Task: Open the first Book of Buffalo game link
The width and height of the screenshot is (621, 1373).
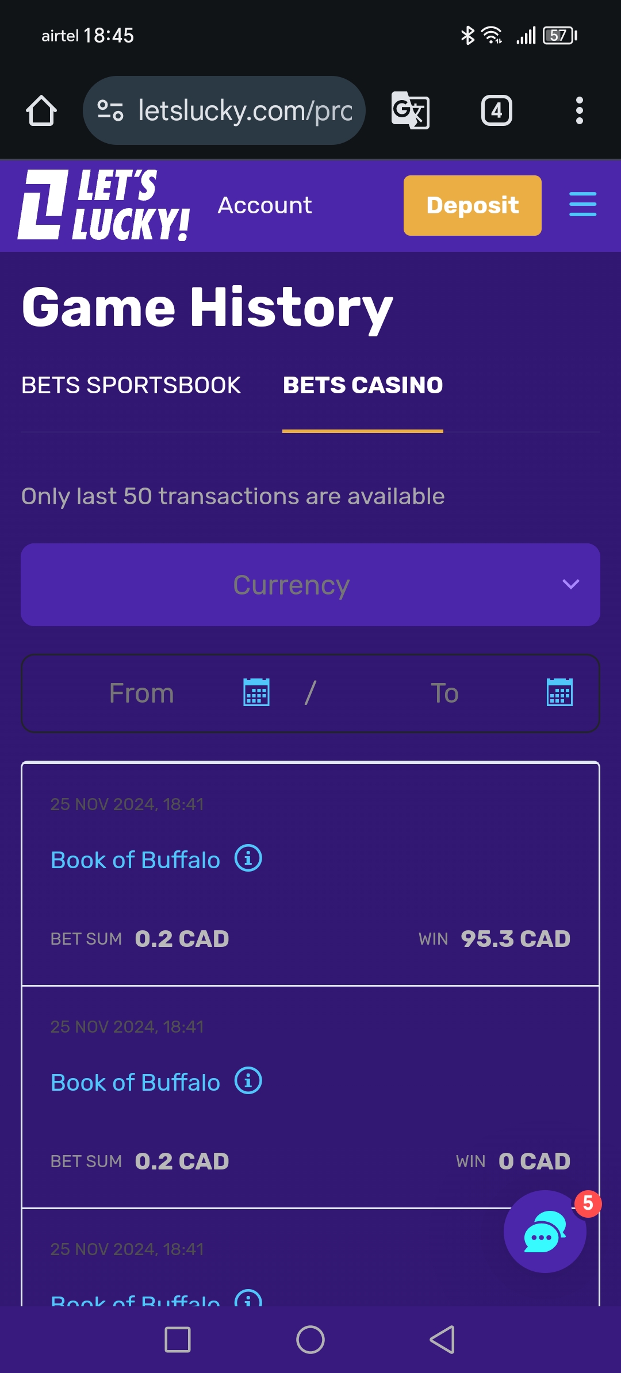Action: pyautogui.click(x=136, y=860)
